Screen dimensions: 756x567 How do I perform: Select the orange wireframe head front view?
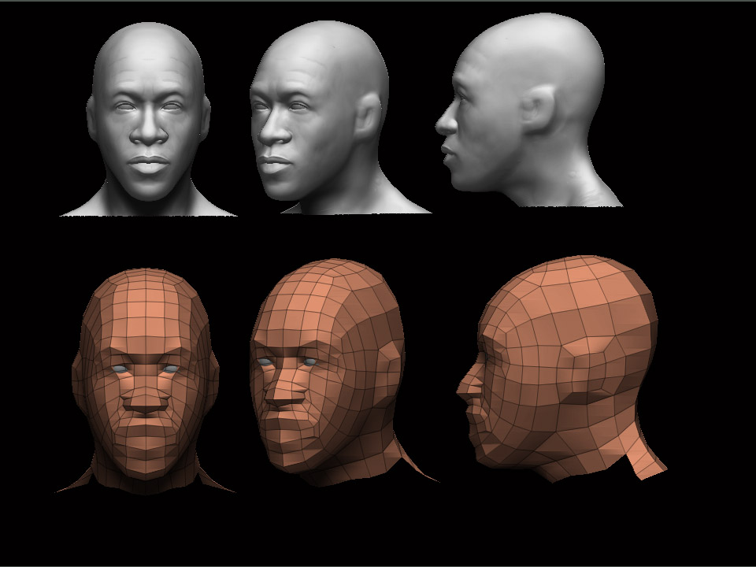(x=146, y=381)
